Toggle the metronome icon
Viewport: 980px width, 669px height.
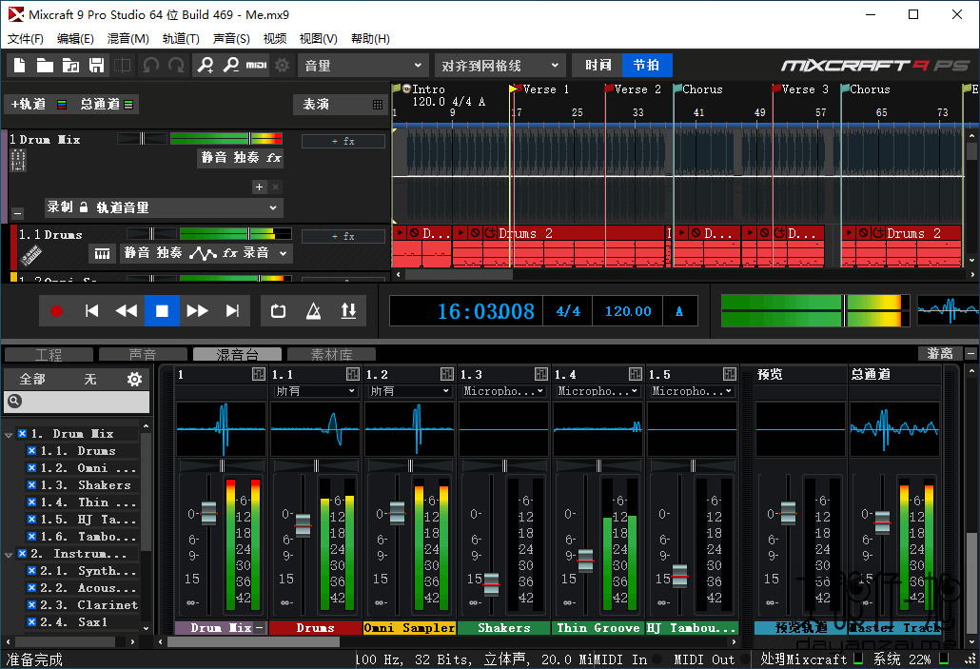coord(314,311)
